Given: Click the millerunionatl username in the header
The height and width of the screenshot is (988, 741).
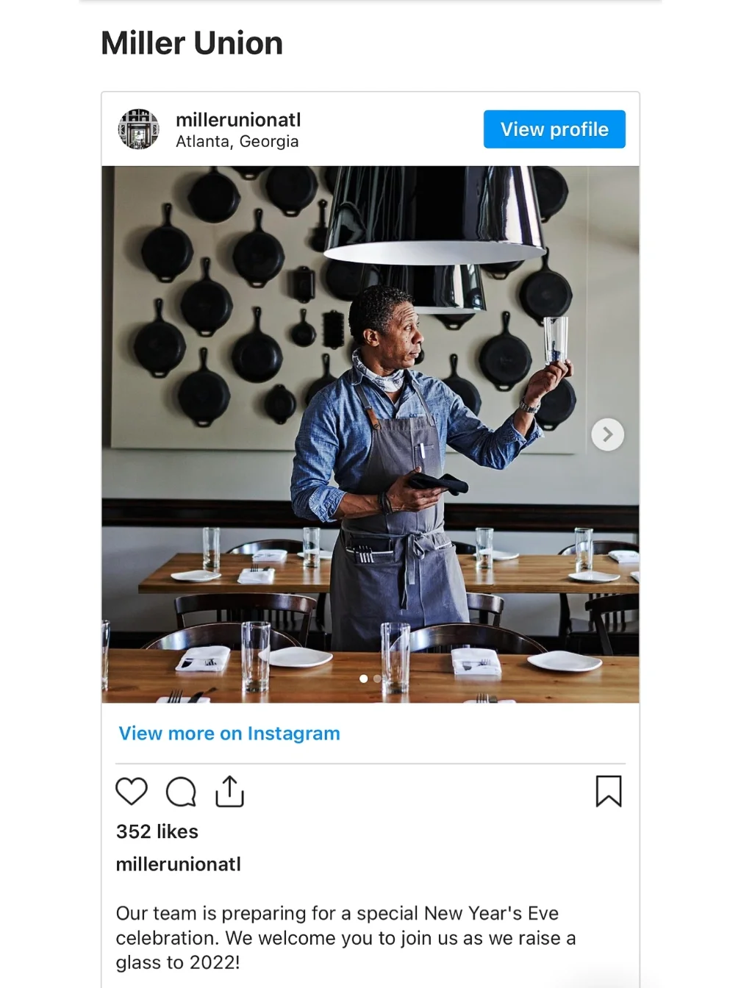Looking at the screenshot, I should coord(238,120).
